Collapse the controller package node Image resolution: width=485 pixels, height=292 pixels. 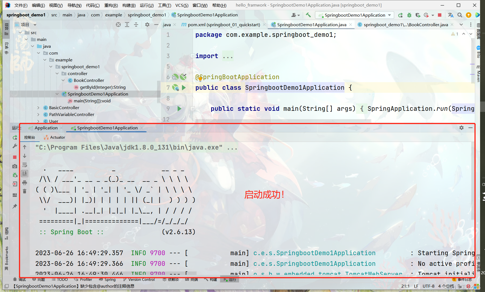coord(57,73)
